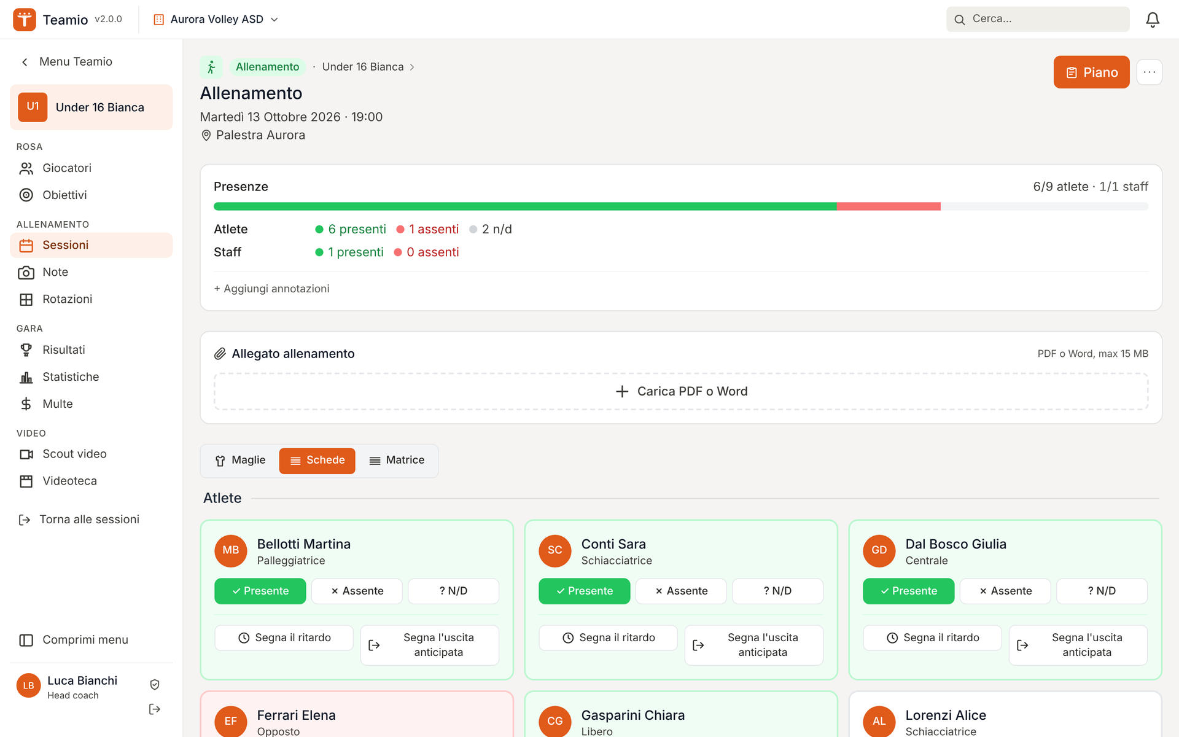Image resolution: width=1179 pixels, height=737 pixels.
Task: Mark Bellotti Martina as Presente
Action: (x=260, y=591)
